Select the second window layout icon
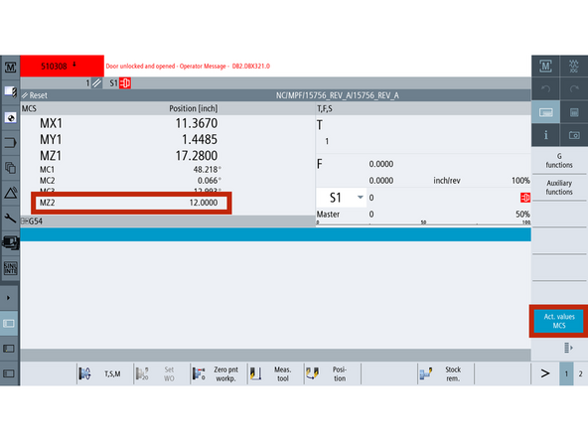 [x=9, y=349]
